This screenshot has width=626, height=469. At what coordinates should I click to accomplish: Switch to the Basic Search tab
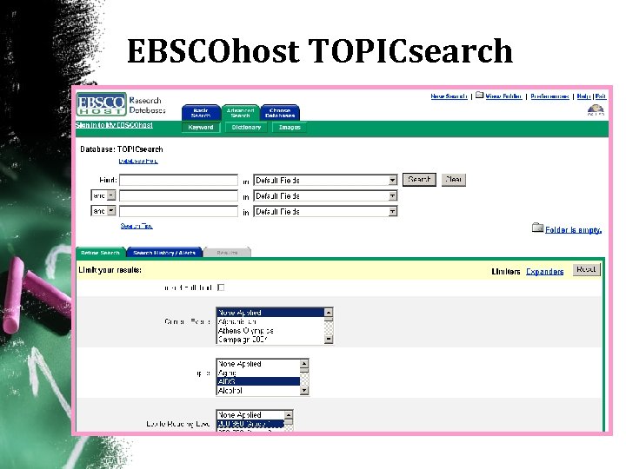(x=201, y=113)
